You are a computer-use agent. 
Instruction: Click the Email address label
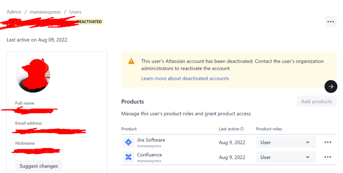click(x=28, y=123)
